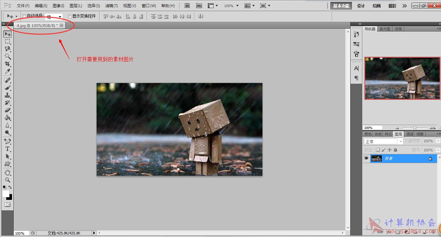Open the 正常 blend mode dropdown
Image resolution: width=441 pixels, height=237 pixels.
coord(383,141)
